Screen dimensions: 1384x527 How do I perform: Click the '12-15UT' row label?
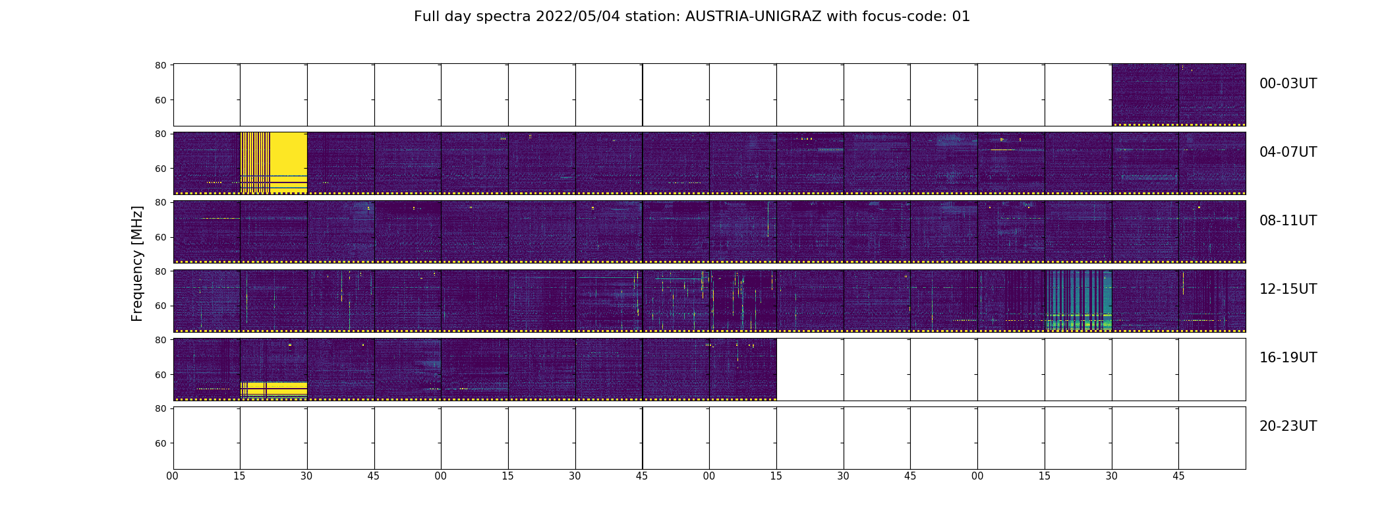[x=1288, y=289]
